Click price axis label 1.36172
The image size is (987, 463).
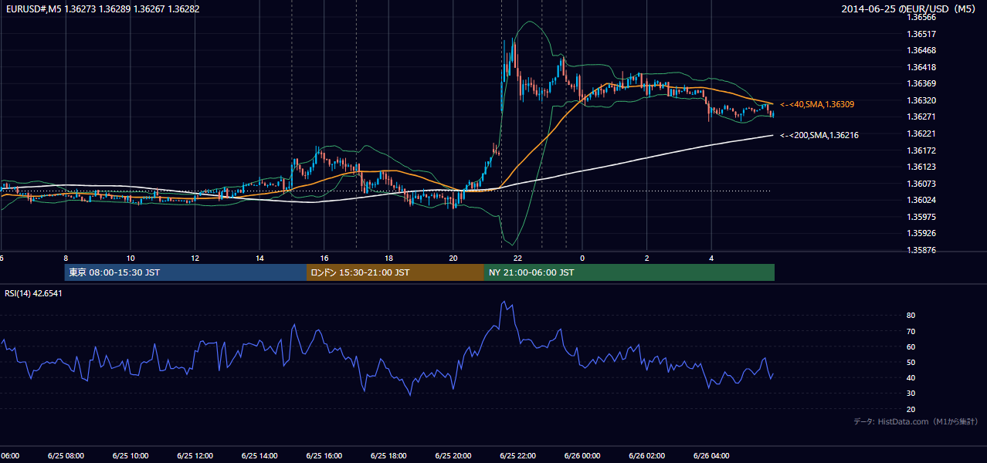pyautogui.click(x=921, y=150)
